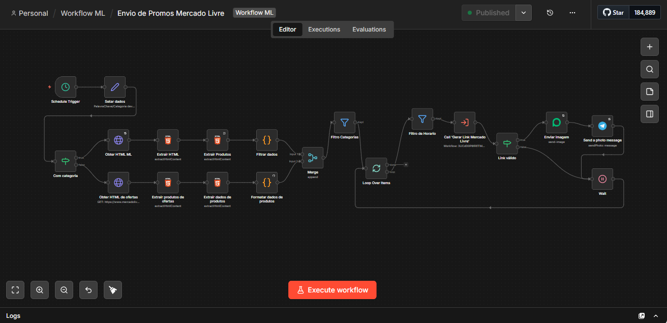Click the Workflow ML tag
The width and height of the screenshot is (667, 323).
click(x=255, y=13)
